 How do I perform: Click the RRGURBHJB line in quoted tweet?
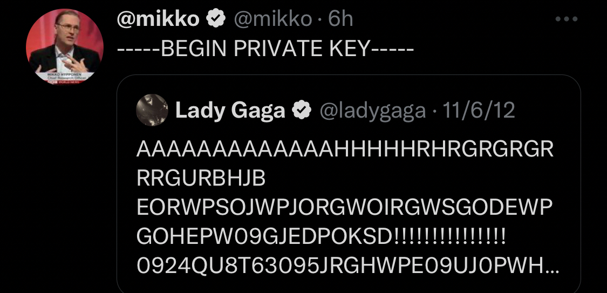(x=201, y=179)
